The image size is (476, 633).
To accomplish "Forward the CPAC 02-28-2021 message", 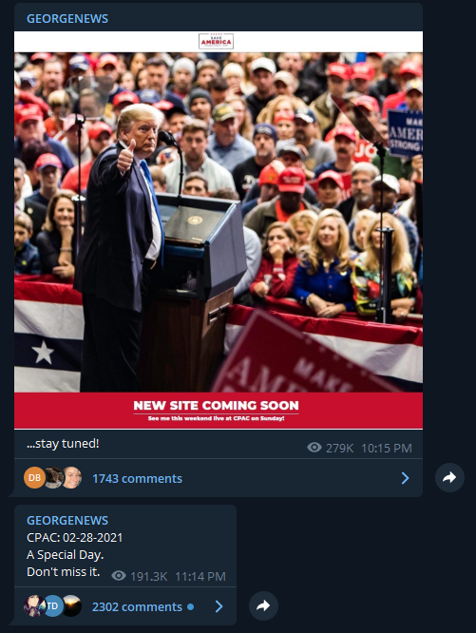I will [x=263, y=606].
